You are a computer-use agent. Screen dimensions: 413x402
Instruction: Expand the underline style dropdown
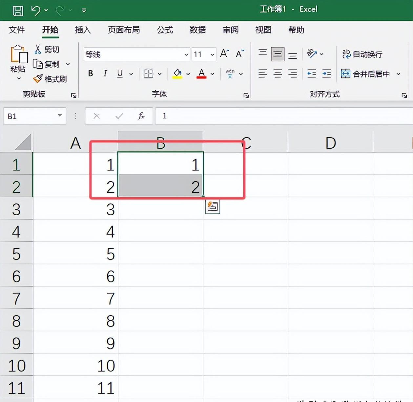click(x=131, y=74)
